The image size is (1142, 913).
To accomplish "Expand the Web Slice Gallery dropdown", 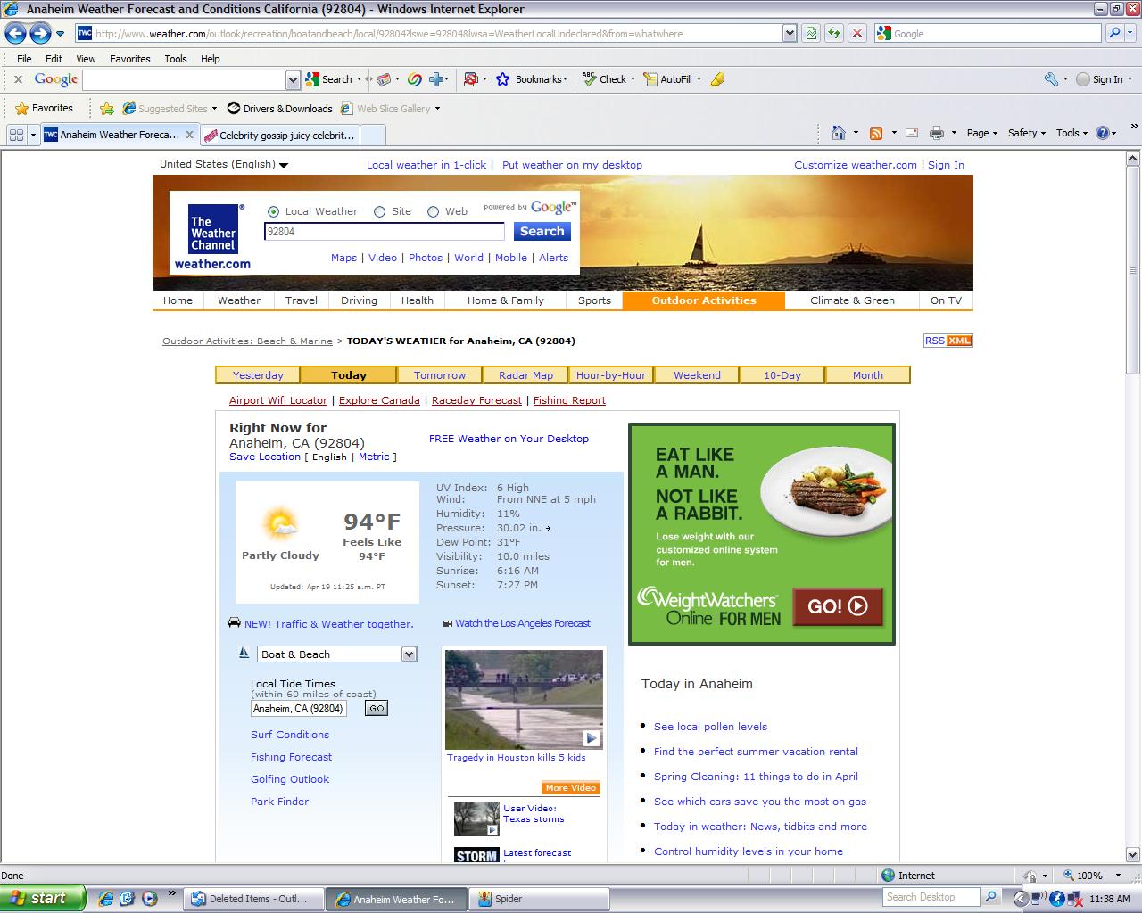I will click(437, 109).
